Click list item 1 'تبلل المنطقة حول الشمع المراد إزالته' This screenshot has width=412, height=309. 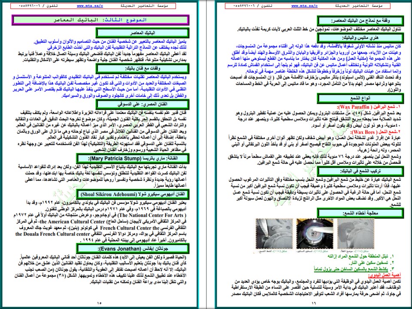pos(361,256)
